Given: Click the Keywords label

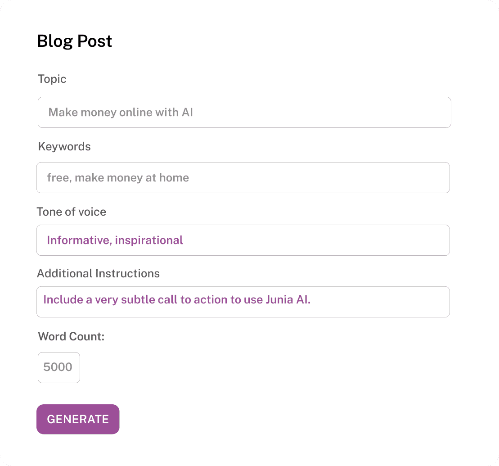Looking at the screenshot, I should (64, 146).
